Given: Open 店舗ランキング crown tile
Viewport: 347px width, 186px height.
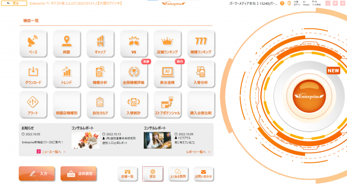Looking at the screenshot, I should point(167,44).
